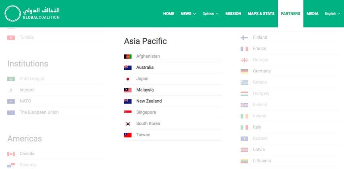344x169 pixels.
Task: Click the Germany flag icon
Action: [244, 71]
